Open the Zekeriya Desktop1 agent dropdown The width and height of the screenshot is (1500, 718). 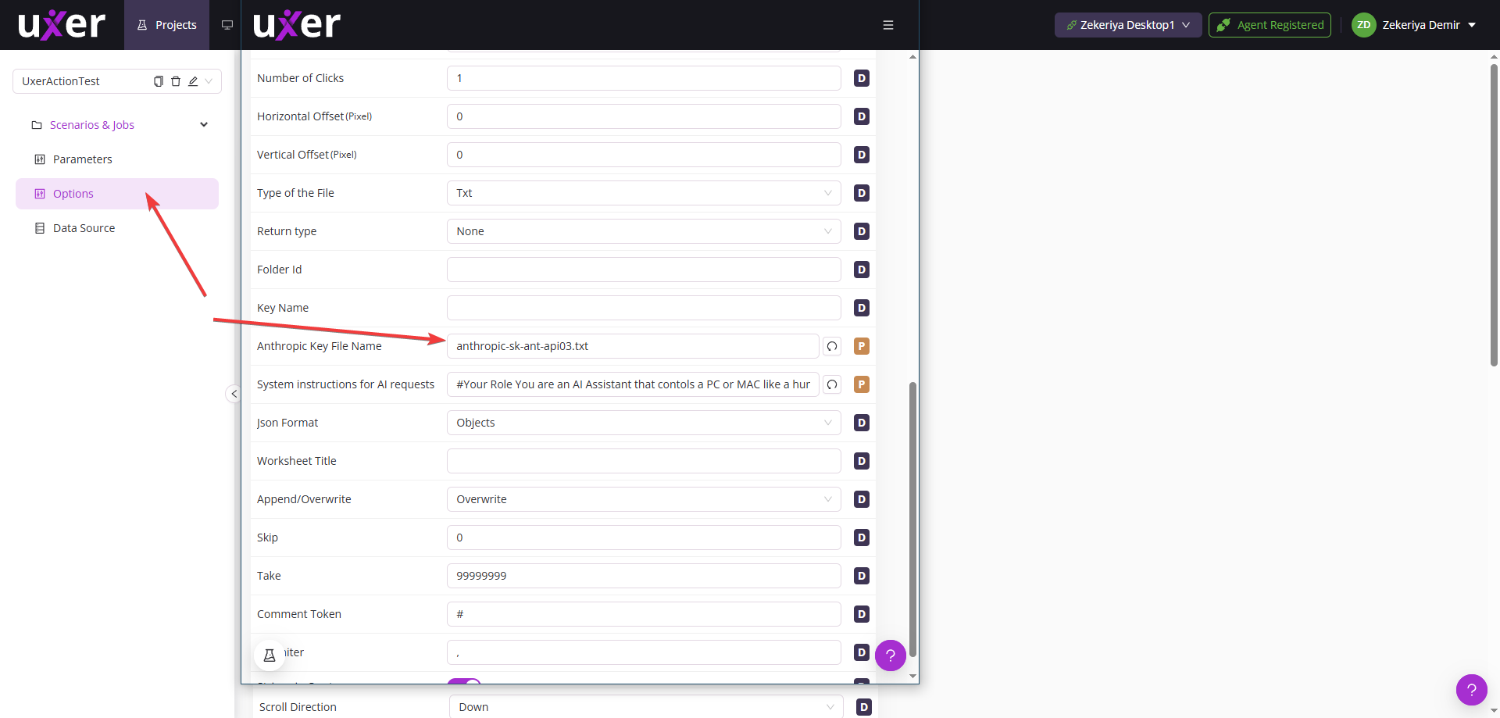[x=1128, y=25]
